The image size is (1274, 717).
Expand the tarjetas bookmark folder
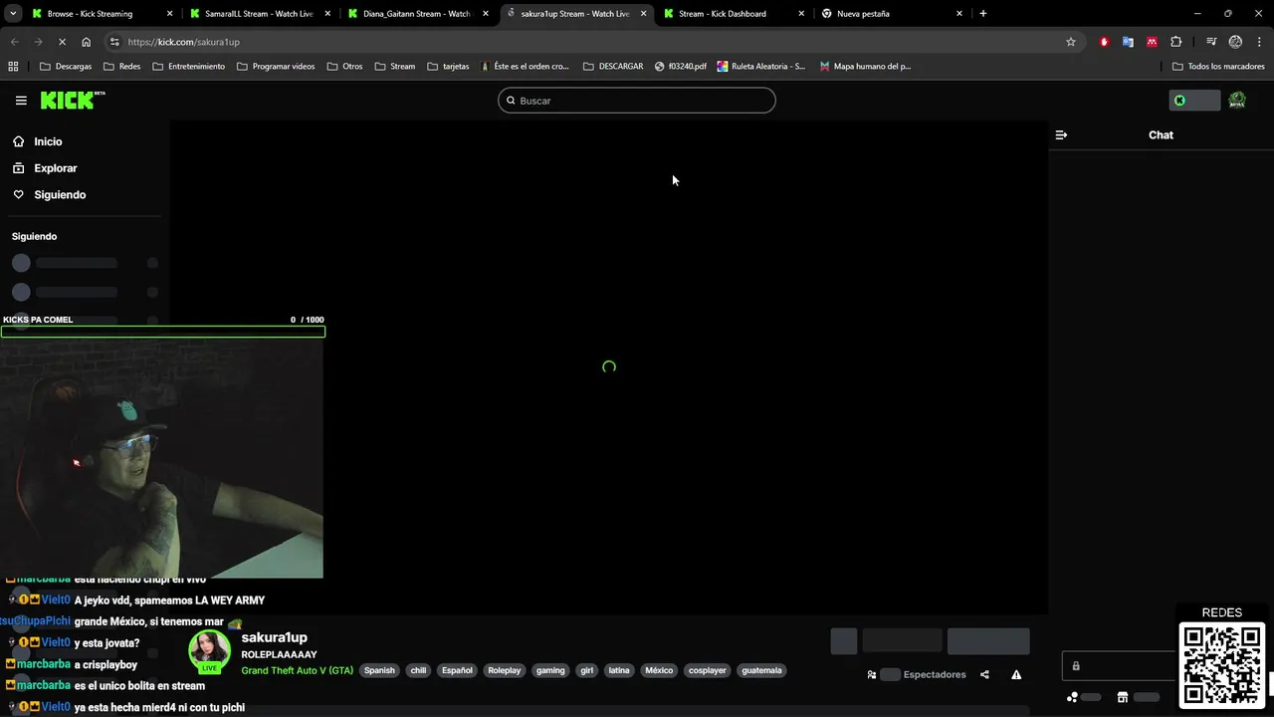[x=448, y=67]
